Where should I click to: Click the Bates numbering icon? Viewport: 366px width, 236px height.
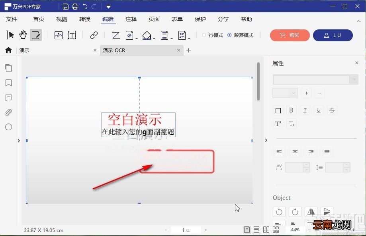pos(182,35)
